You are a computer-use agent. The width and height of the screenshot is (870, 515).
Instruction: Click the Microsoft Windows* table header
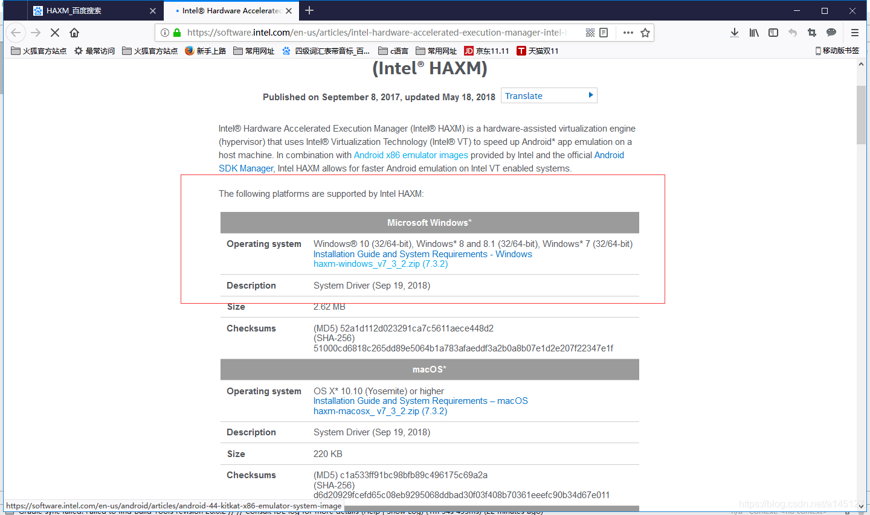[x=430, y=223]
